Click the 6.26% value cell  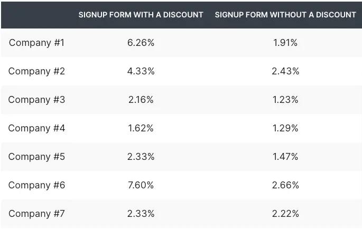pos(141,43)
